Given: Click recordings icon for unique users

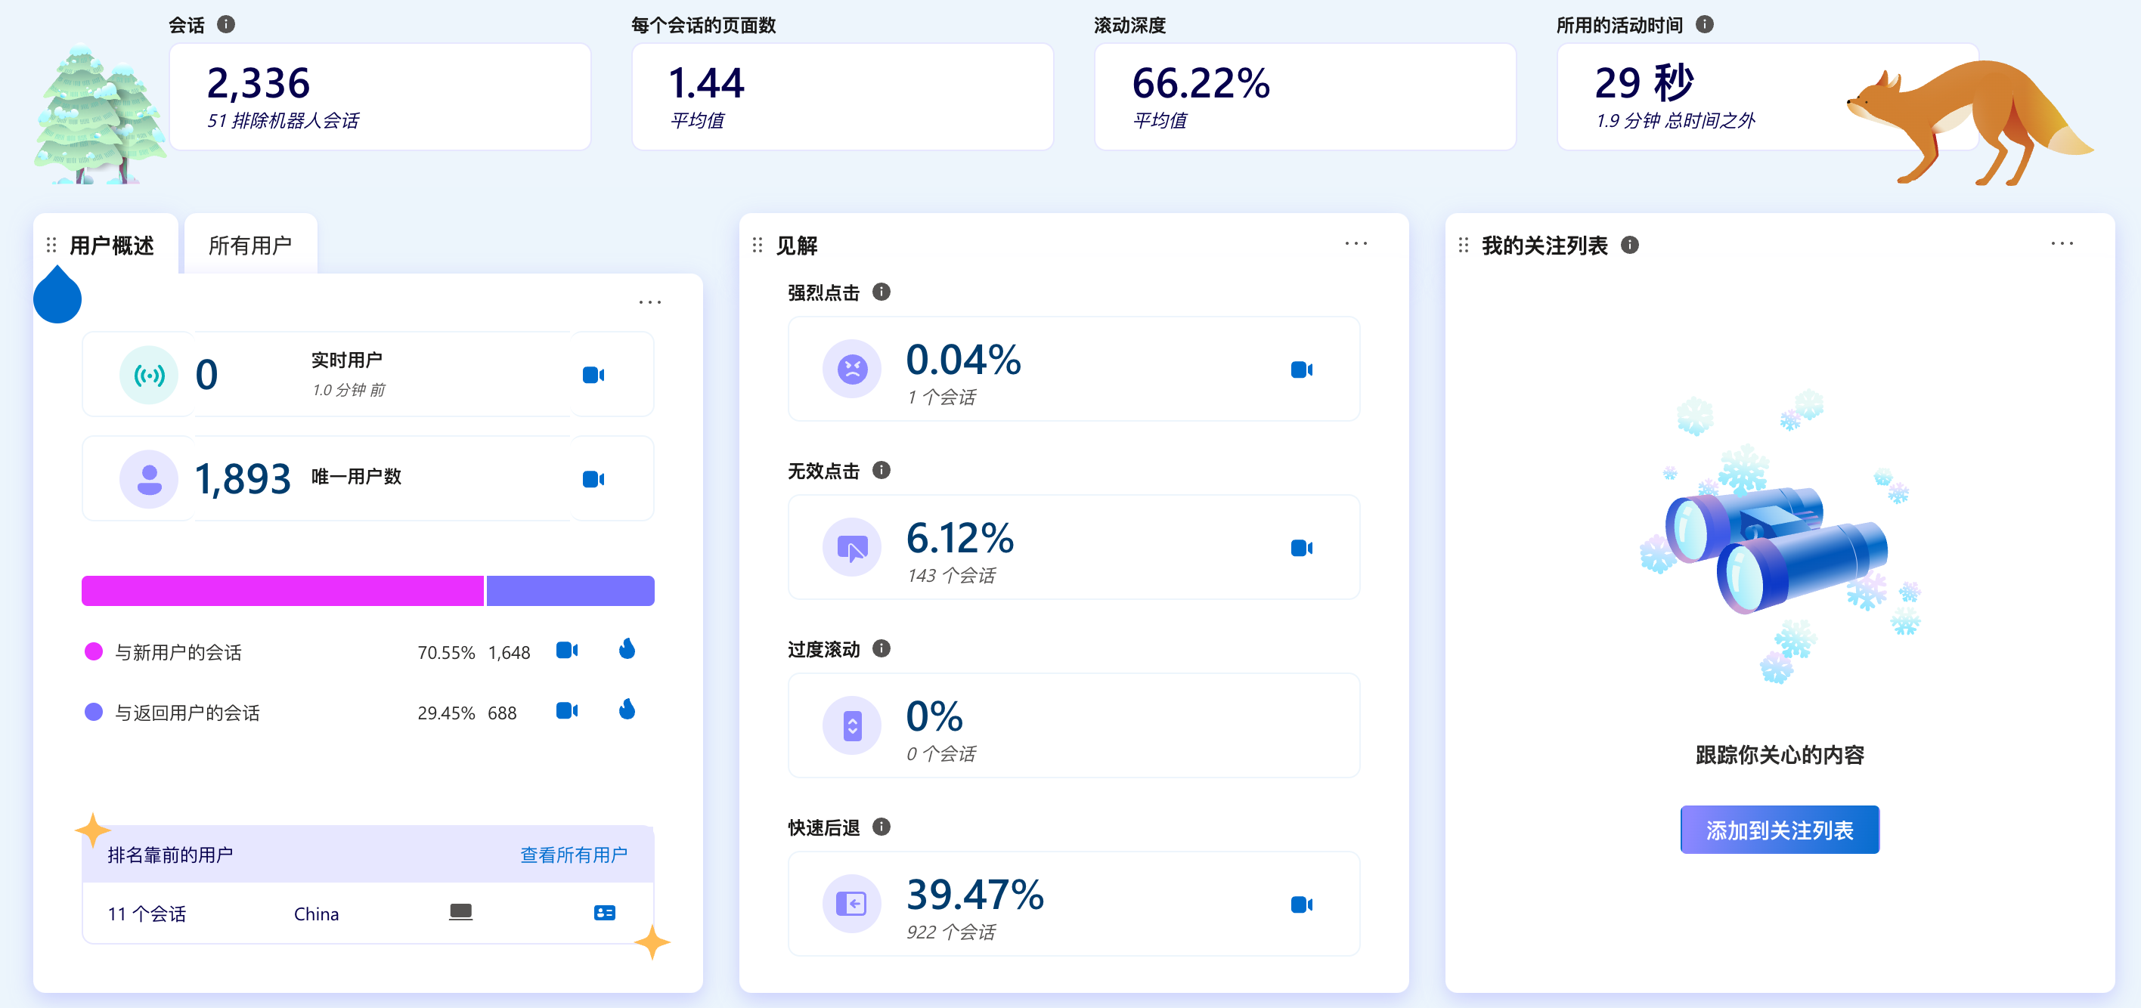Looking at the screenshot, I should [x=593, y=478].
